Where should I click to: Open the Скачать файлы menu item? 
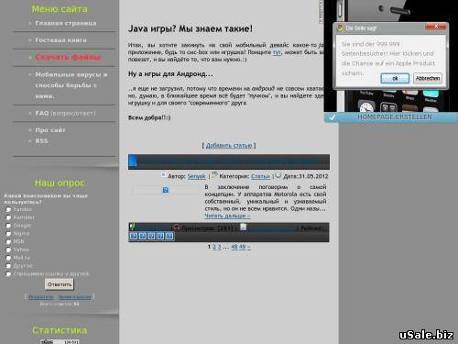[68, 57]
